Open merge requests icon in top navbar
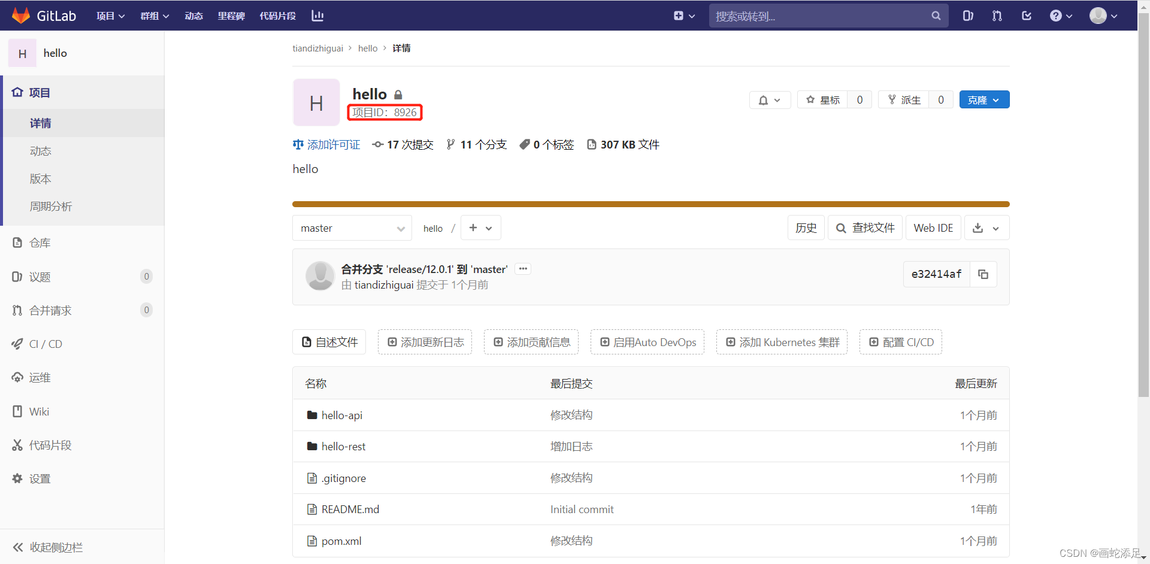1150x564 pixels. (x=997, y=16)
